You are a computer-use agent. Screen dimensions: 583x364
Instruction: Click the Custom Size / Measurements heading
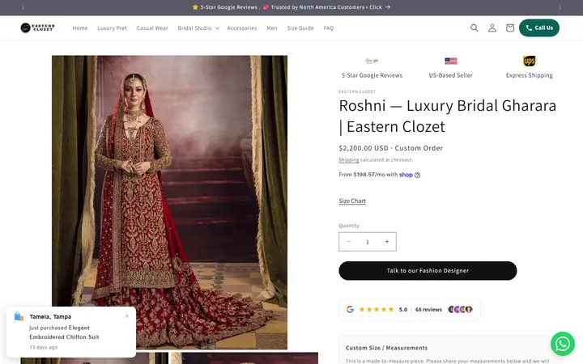[386, 348]
